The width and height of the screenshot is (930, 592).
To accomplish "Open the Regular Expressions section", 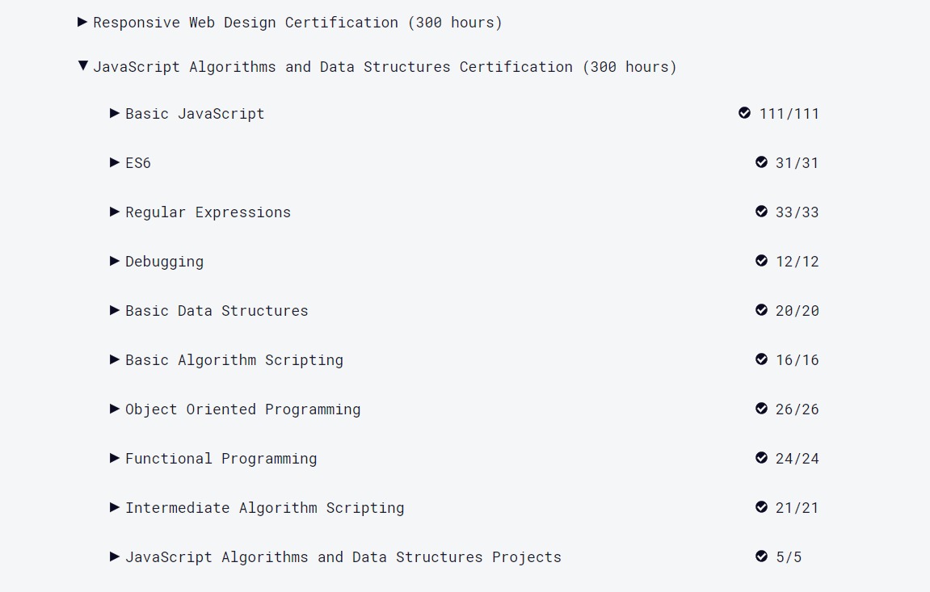I will [208, 212].
